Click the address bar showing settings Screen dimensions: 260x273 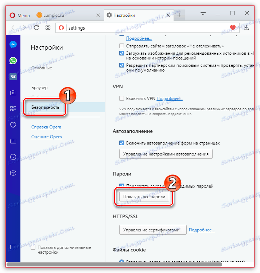pos(147,28)
